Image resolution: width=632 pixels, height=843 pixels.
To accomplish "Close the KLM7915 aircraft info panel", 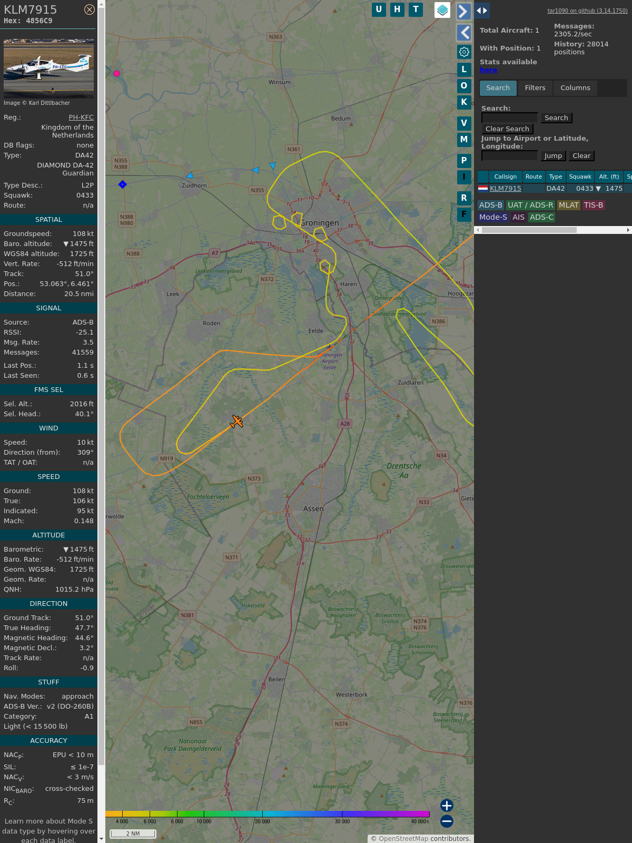I will pyautogui.click(x=90, y=9).
